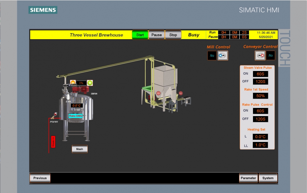Click the TT101 temperature readout 0.0°C
The width and height of the screenshot is (307, 193).
(77, 105)
